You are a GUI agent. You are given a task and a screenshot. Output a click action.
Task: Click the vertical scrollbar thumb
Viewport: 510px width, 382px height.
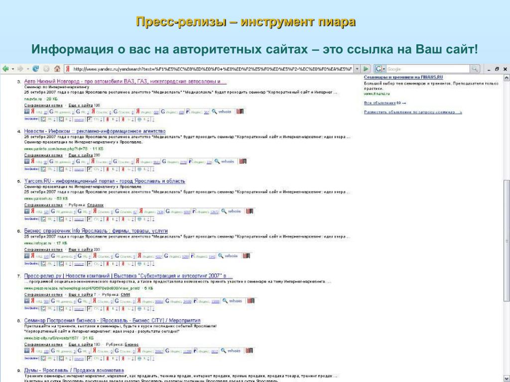506,240
